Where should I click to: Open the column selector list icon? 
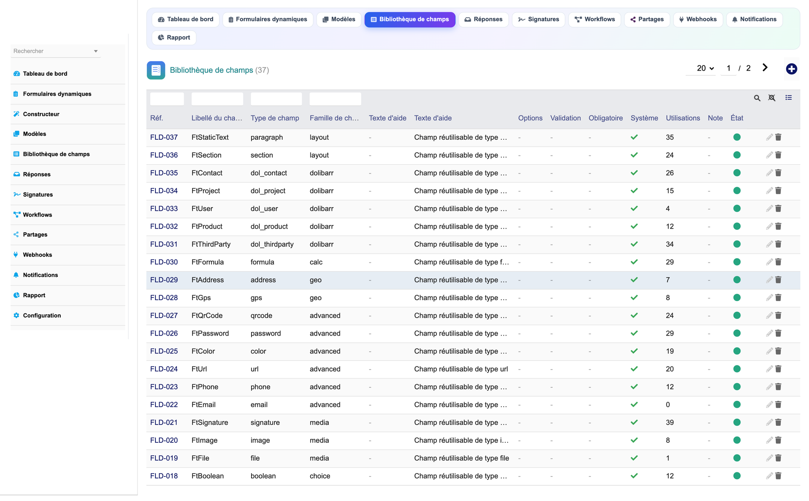pos(788,98)
